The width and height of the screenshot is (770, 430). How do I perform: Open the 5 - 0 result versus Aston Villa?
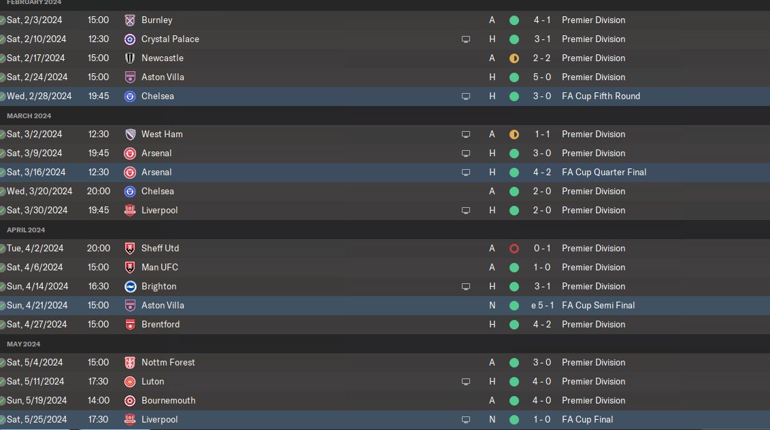point(541,77)
